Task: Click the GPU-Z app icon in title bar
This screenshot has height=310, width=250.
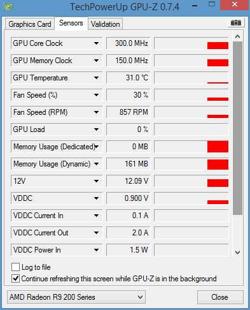Action: [x=8, y=6]
